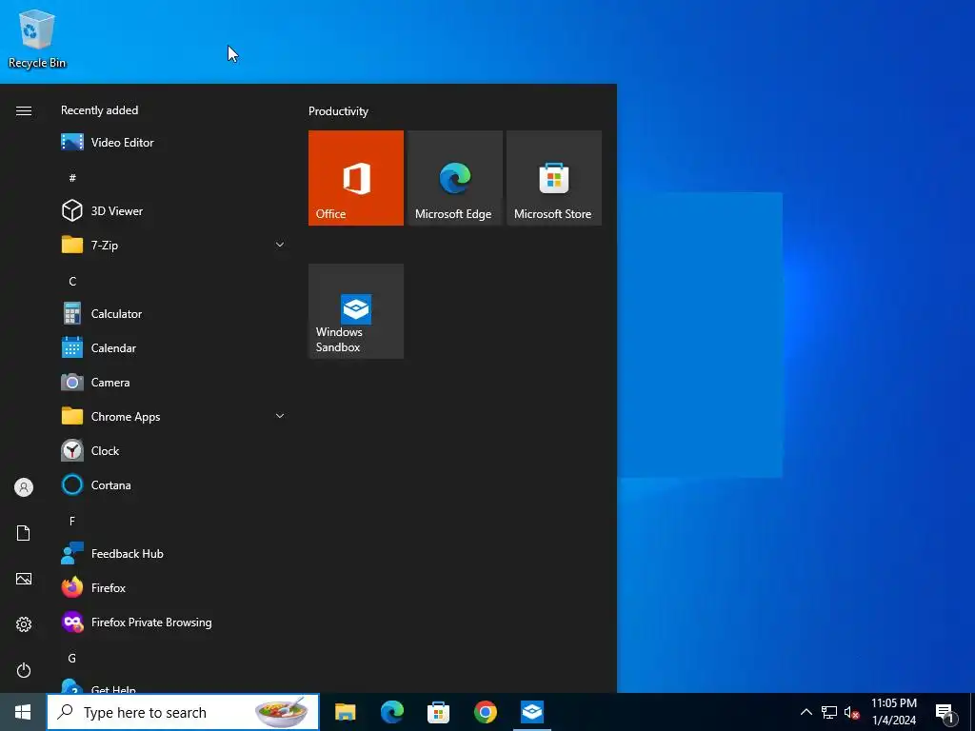The height and width of the screenshot is (731, 975).
Task: Select the Recycle Bin desktop icon
Action: coord(37,38)
